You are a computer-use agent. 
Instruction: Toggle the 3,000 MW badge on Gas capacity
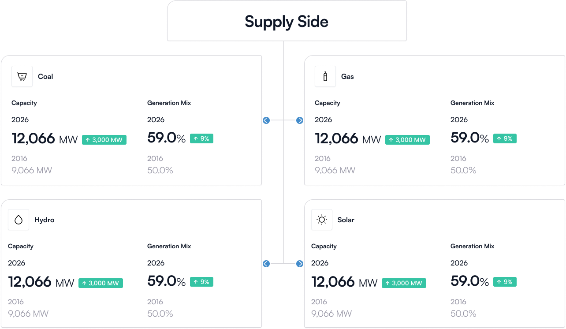[x=407, y=139]
